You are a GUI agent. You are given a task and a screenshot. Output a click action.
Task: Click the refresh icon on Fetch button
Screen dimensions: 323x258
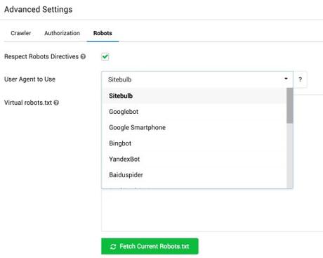(x=113, y=247)
